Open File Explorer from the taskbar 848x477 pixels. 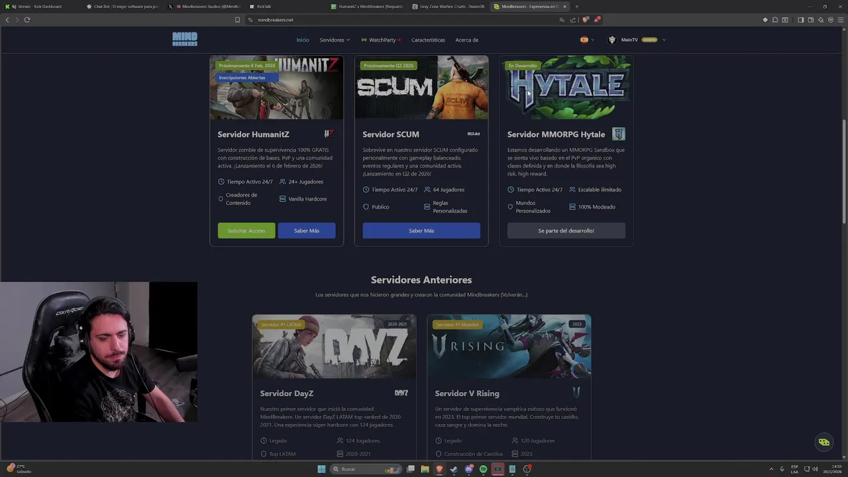[x=425, y=469]
